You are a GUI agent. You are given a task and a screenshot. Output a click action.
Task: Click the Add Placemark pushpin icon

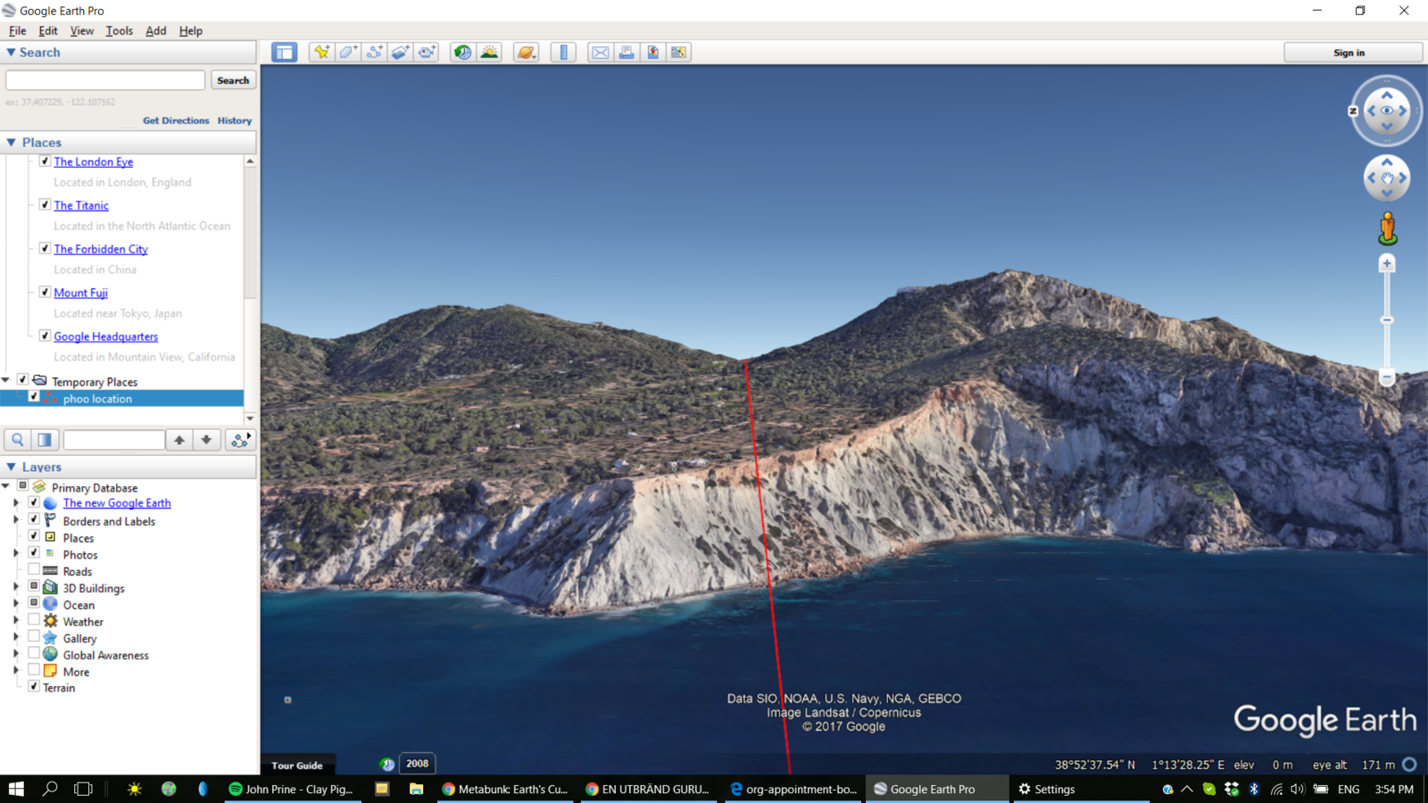pos(321,53)
